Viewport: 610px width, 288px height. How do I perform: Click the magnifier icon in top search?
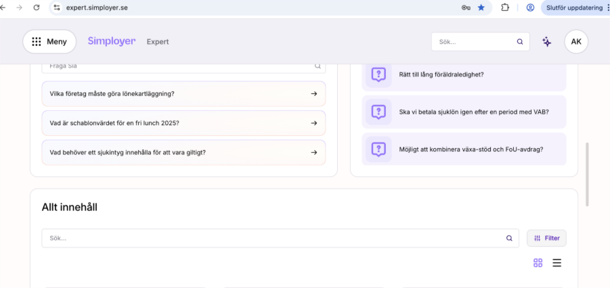pos(520,42)
